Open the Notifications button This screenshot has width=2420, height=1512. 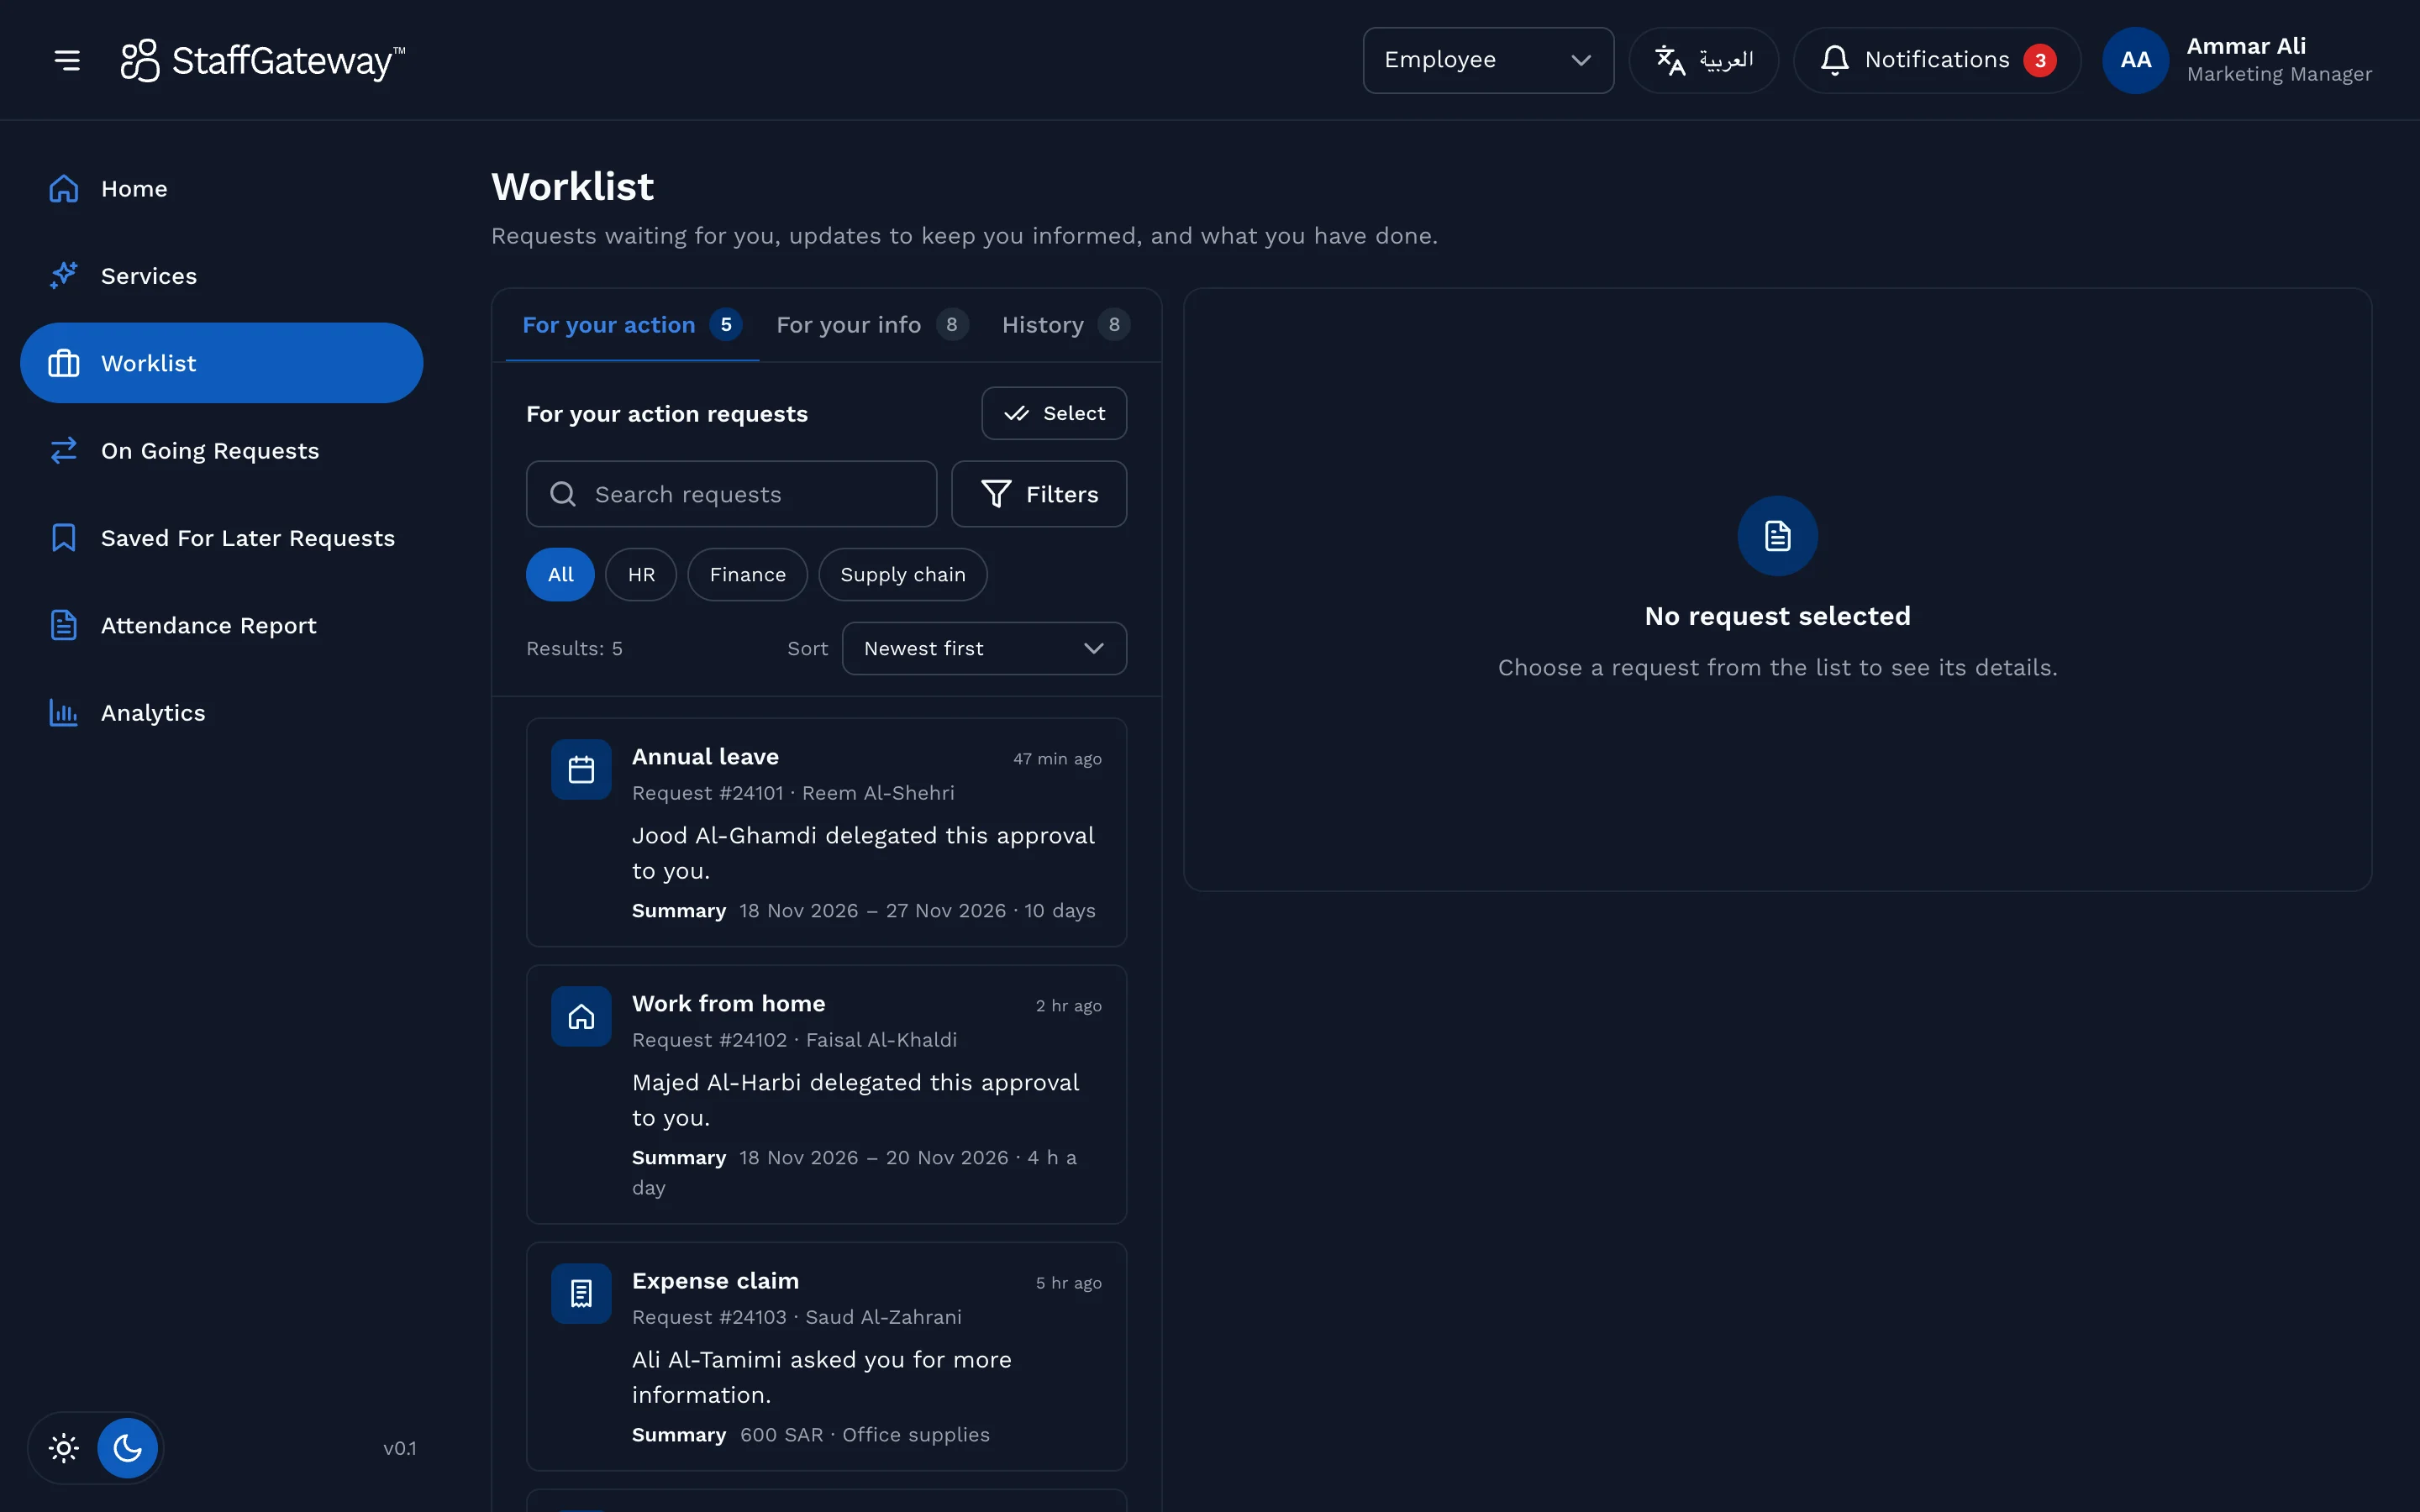pyautogui.click(x=1937, y=60)
